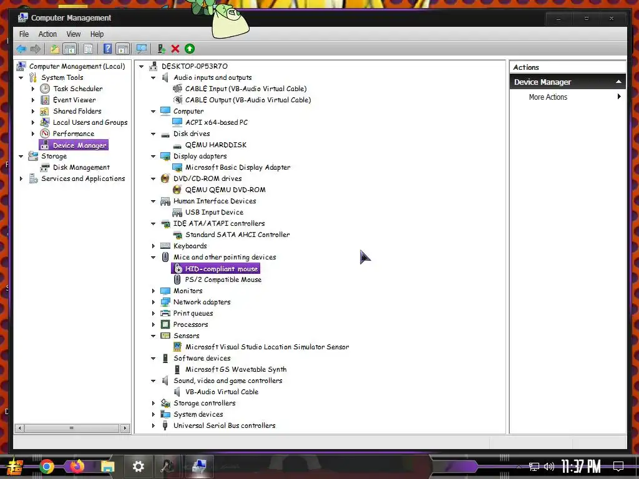Expand Services and Applications node
The image size is (639, 479).
[21, 178]
